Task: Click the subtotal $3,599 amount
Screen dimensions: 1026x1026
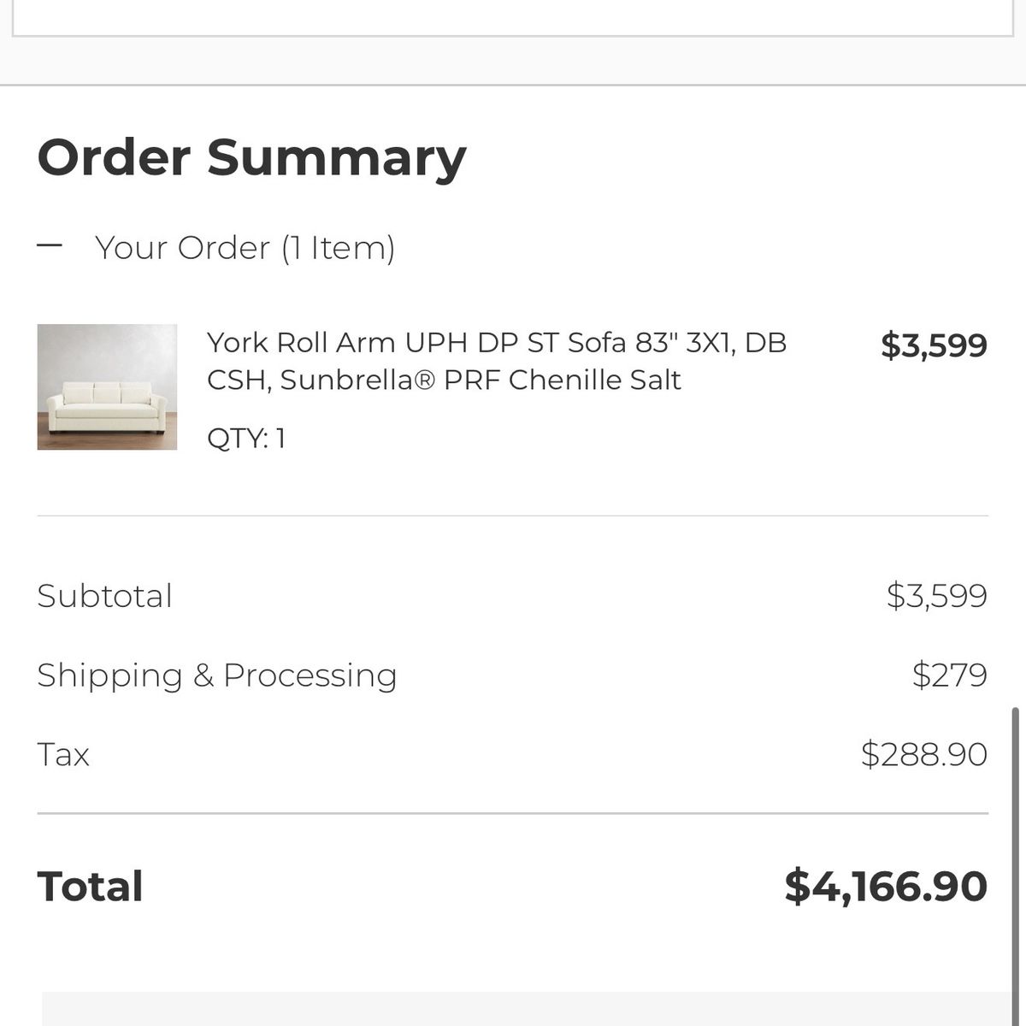Action: 936,596
